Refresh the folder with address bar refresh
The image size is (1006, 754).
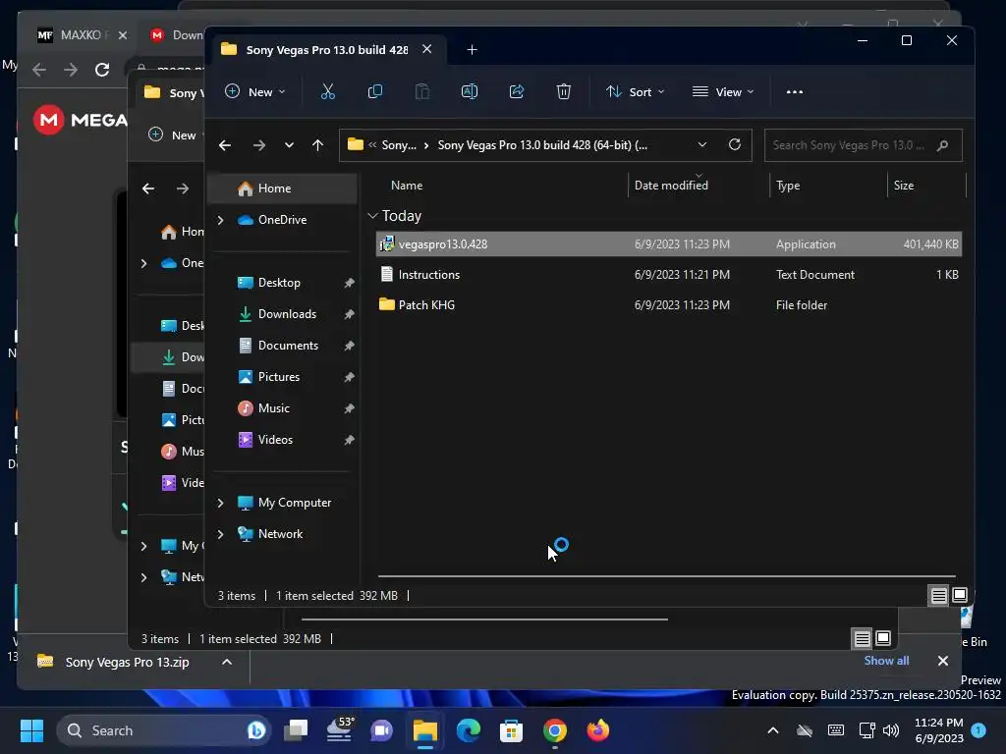[x=735, y=144]
